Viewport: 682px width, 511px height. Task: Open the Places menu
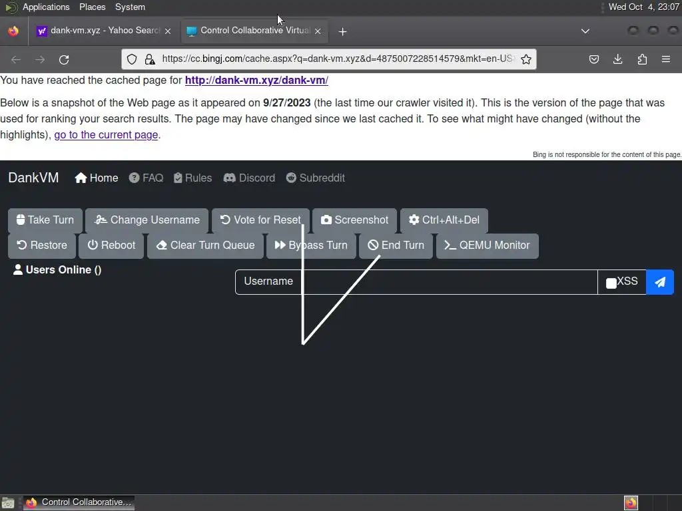pyautogui.click(x=92, y=7)
